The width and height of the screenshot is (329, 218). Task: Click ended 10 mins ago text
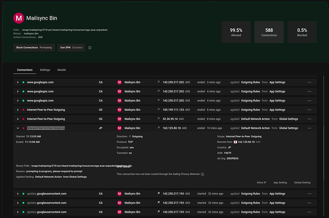pos(210,128)
